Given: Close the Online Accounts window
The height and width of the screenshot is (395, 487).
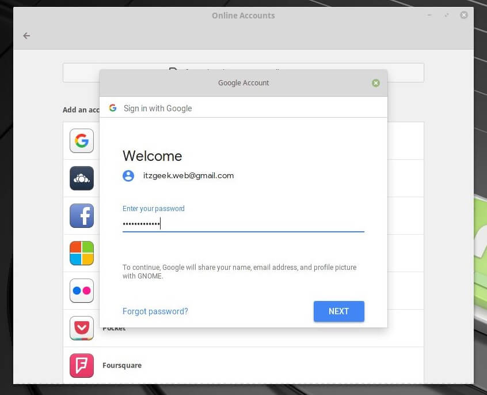Looking at the screenshot, I should click(464, 15).
